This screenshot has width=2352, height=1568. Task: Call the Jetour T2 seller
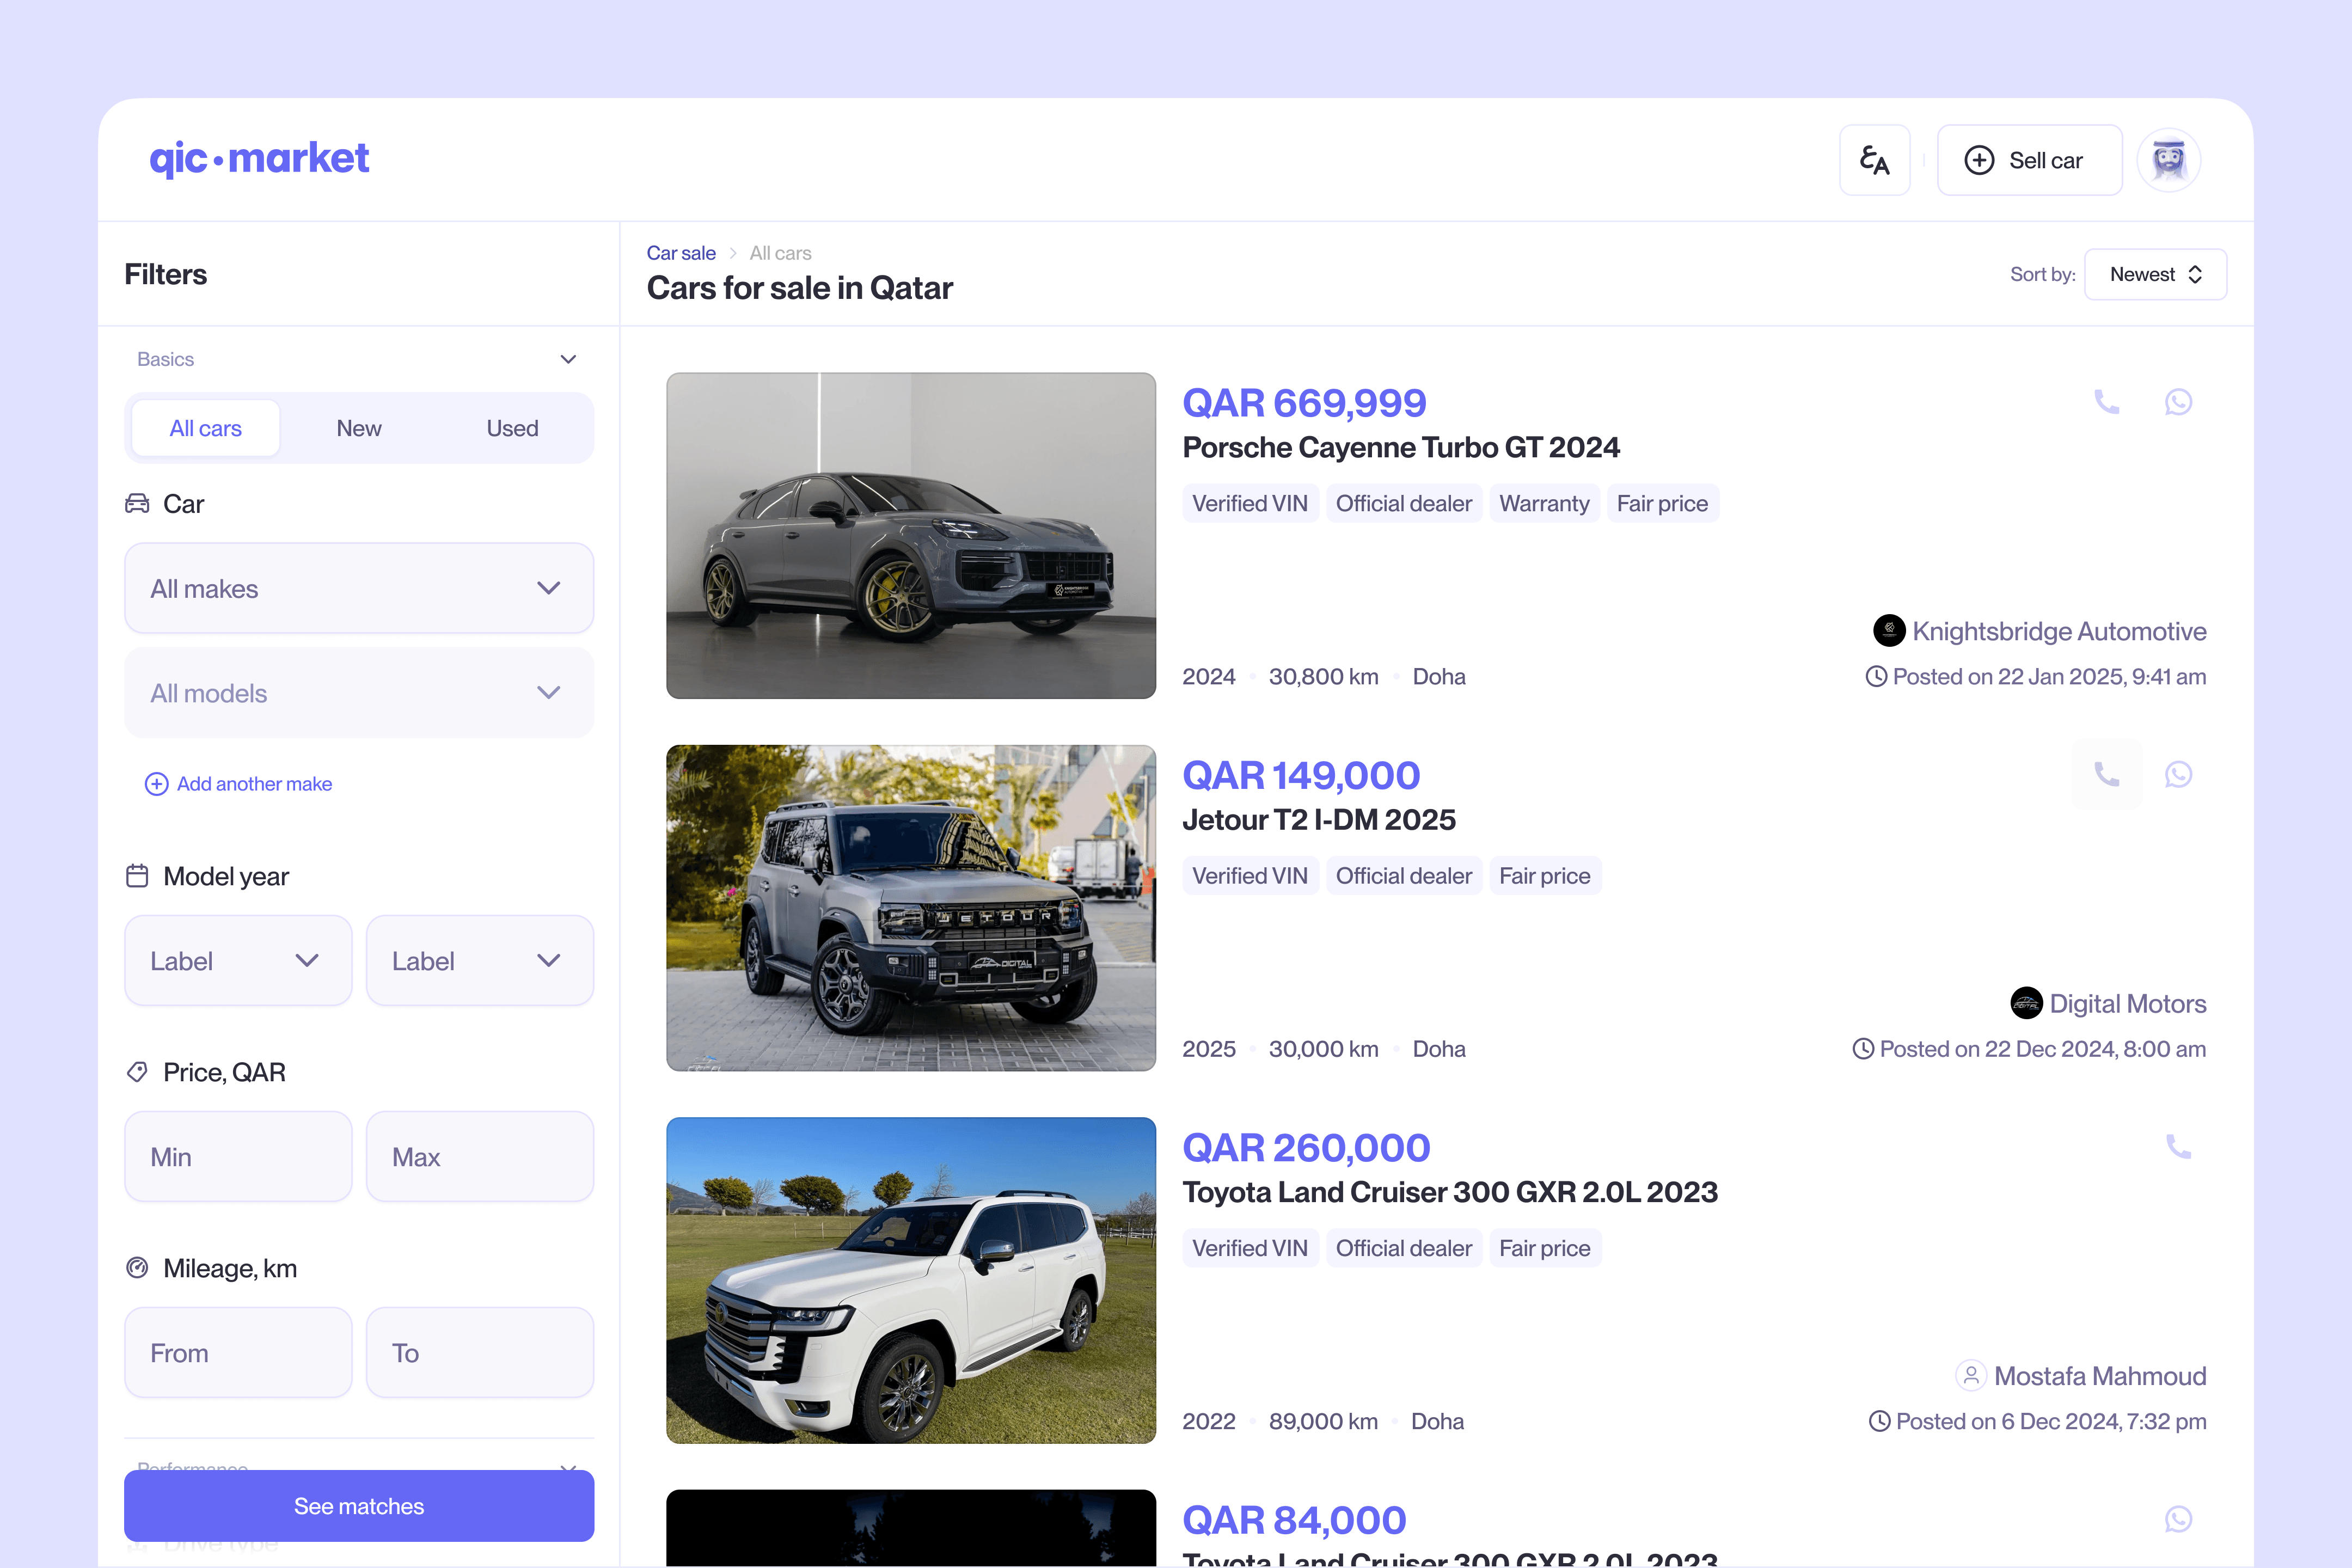(x=2106, y=774)
